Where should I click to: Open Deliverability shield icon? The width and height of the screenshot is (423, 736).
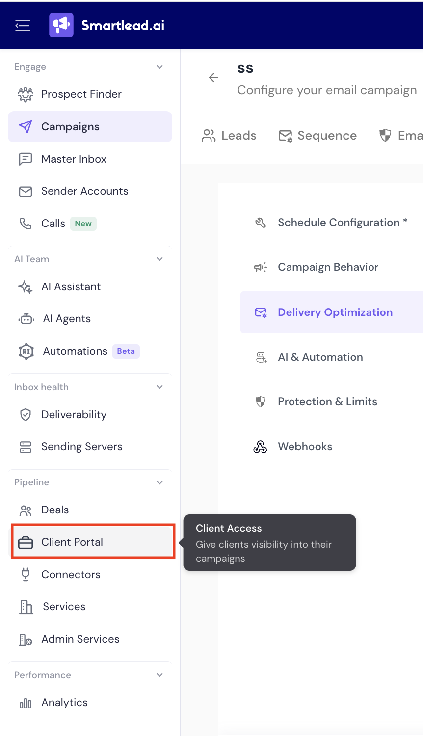pos(26,415)
